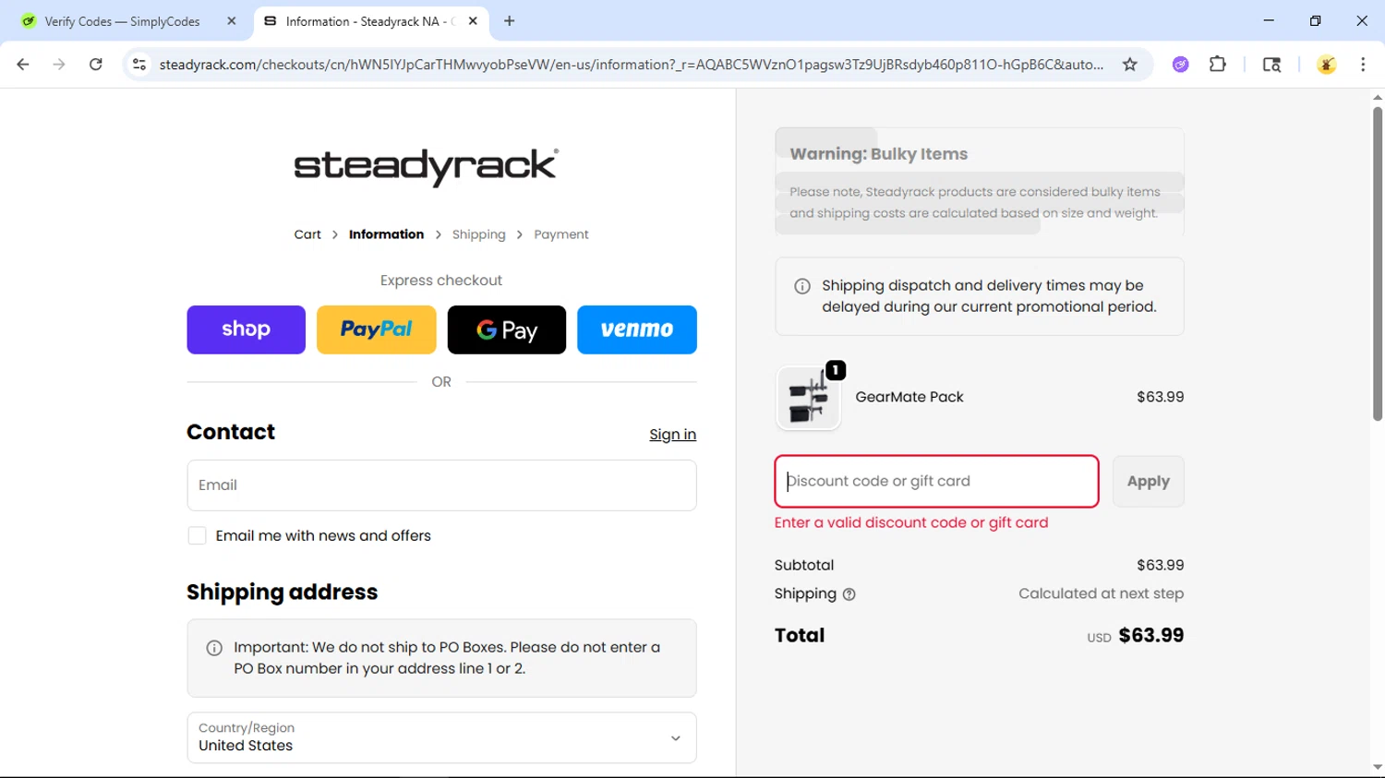Viewport: 1385px width, 778px height.
Task: Open Chrome three-dot menu
Action: pyautogui.click(x=1363, y=65)
